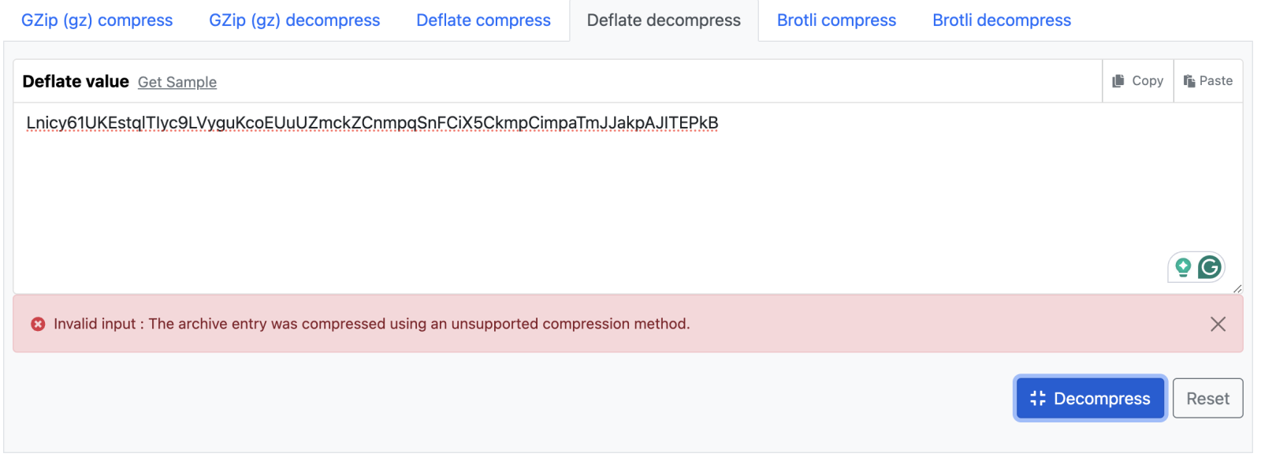This screenshot has height=461, width=1261.
Task: Dismiss the invalid input error alert
Action: tap(1218, 324)
